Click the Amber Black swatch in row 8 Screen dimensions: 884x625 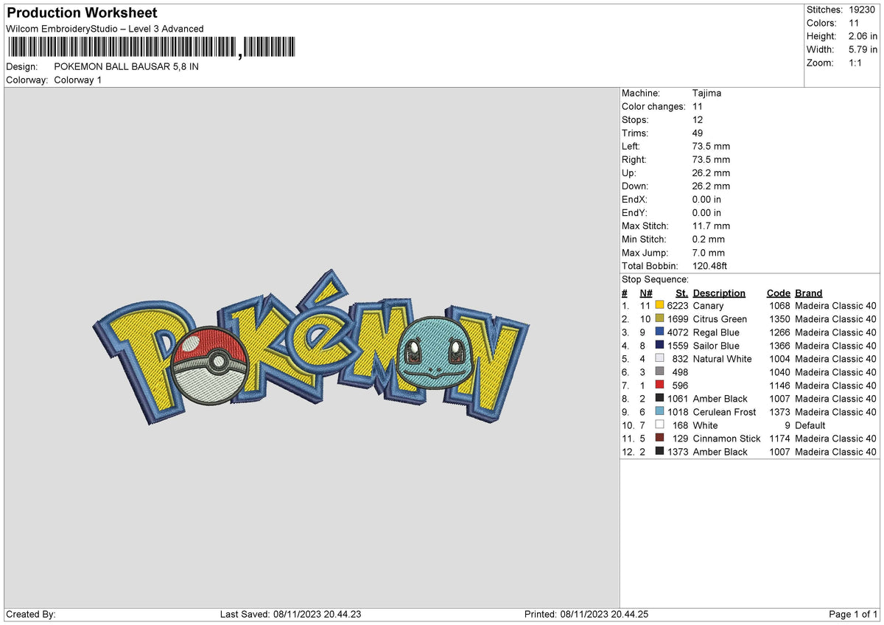[659, 398]
